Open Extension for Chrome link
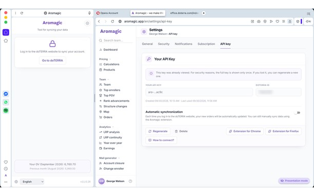 click(245, 131)
